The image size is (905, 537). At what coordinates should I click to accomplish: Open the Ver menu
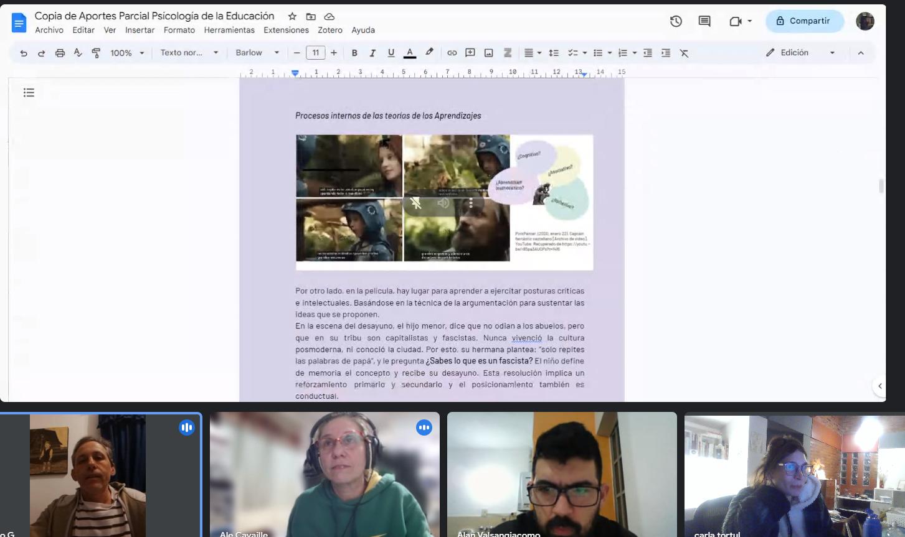pyautogui.click(x=110, y=30)
